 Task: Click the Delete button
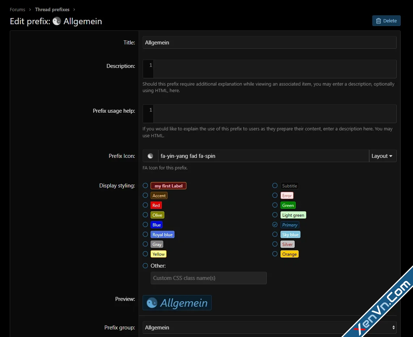click(x=386, y=21)
